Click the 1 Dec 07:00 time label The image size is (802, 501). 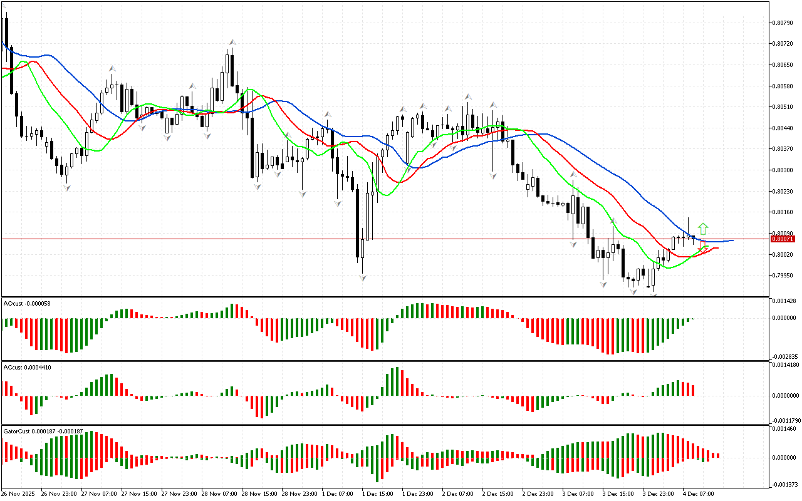337,493
